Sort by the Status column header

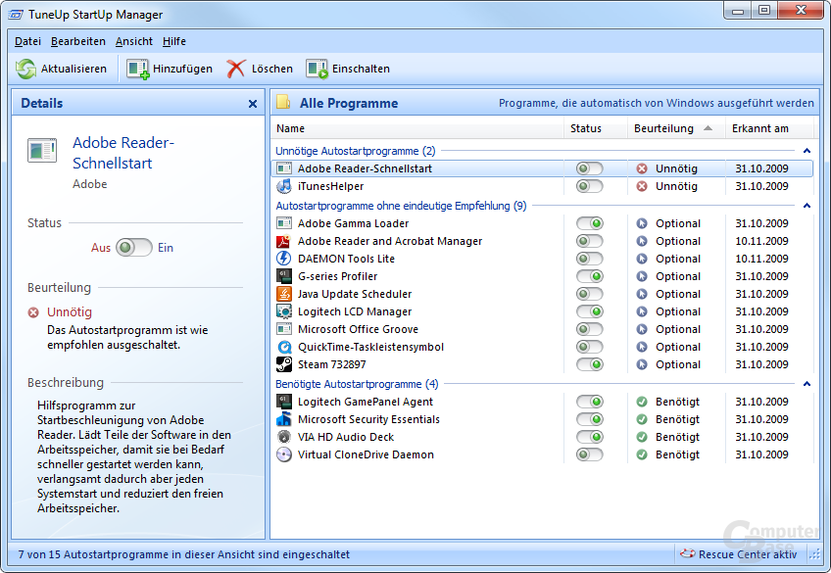pos(596,128)
